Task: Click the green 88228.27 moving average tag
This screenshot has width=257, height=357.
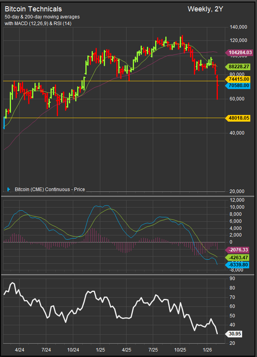Action: 239,67
